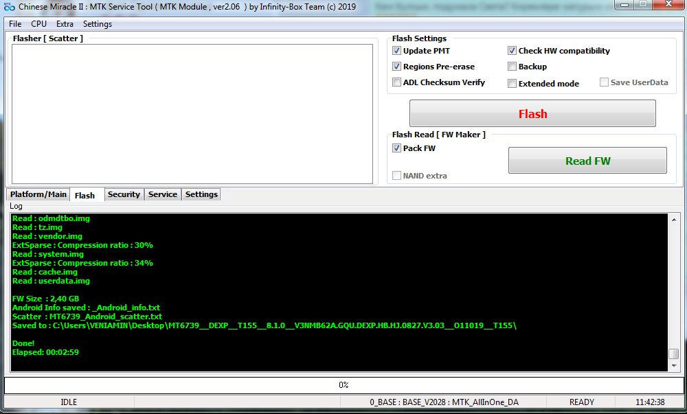This screenshot has height=414, width=687.
Task: Click the green Read FW button
Action: tap(587, 161)
